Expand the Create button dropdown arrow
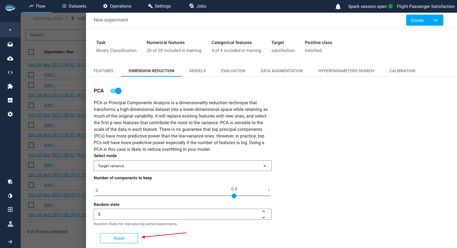Image resolution: width=457 pixels, height=248 pixels. 436,20
